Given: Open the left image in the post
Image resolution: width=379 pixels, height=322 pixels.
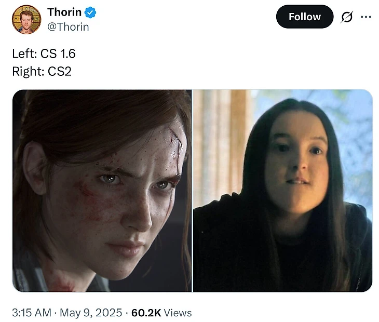Looking at the screenshot, I should click(x=102, y=191).
